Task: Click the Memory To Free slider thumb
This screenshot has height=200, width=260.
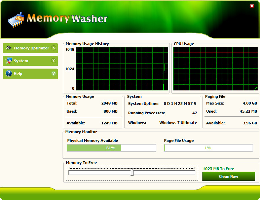Action: (132, 172)
